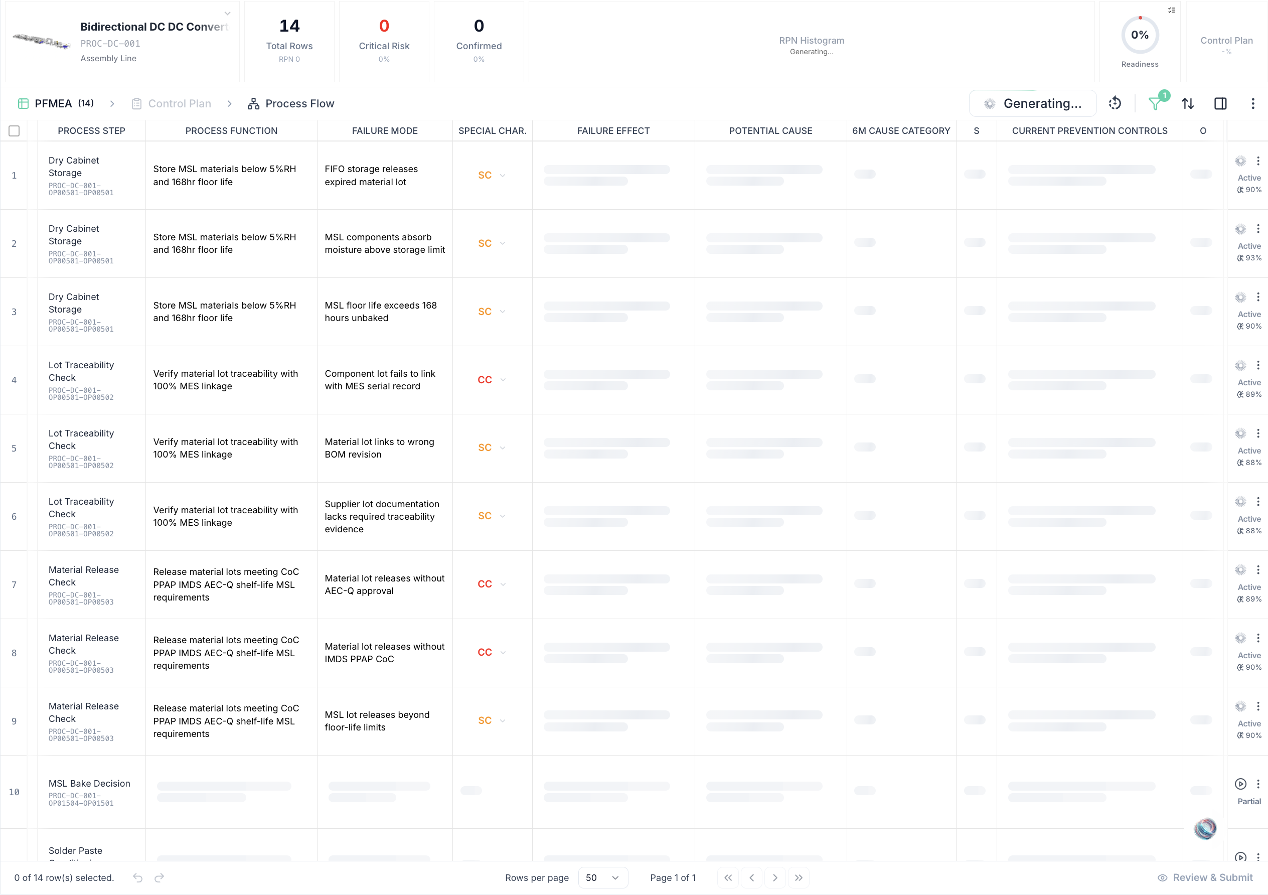Viewport: 1268px width, 895px height.
Task: Switch to the Control Plan tab
Action: tap(171, 103)
